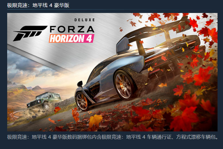
Task: Click the FORZA wordmark text
Action: [x=72, y=29]
